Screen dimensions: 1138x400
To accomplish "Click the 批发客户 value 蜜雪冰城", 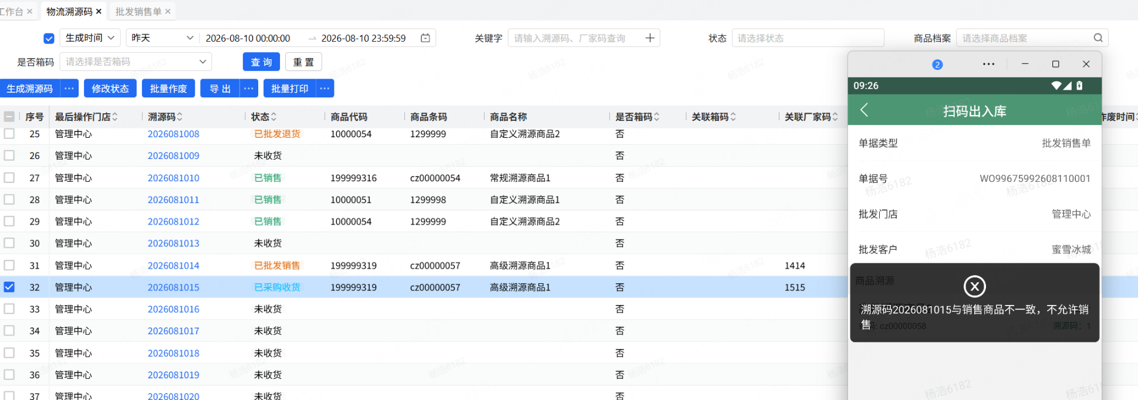I will pos(1071,249).
